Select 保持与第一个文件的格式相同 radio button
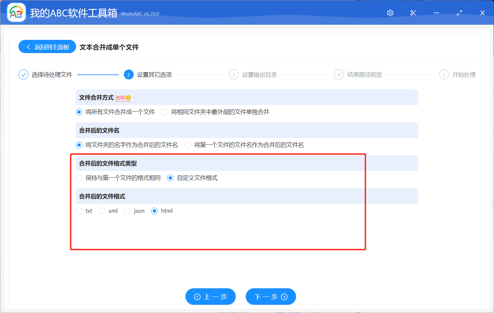 (79, 178)
